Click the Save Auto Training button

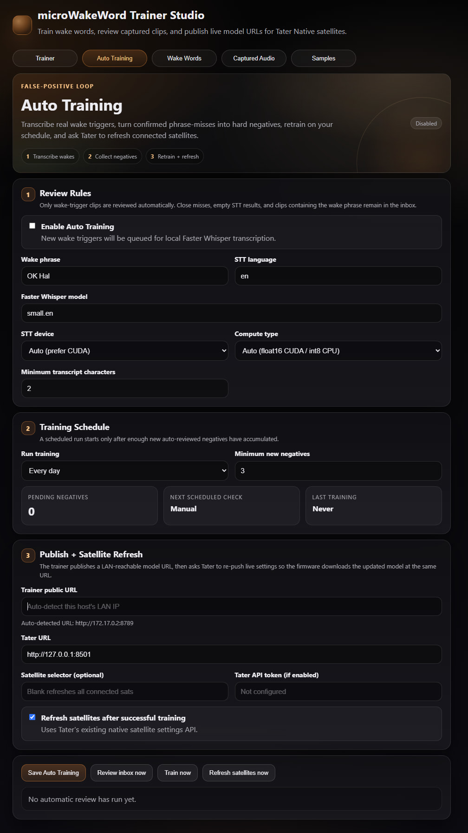tap(53, 773)
